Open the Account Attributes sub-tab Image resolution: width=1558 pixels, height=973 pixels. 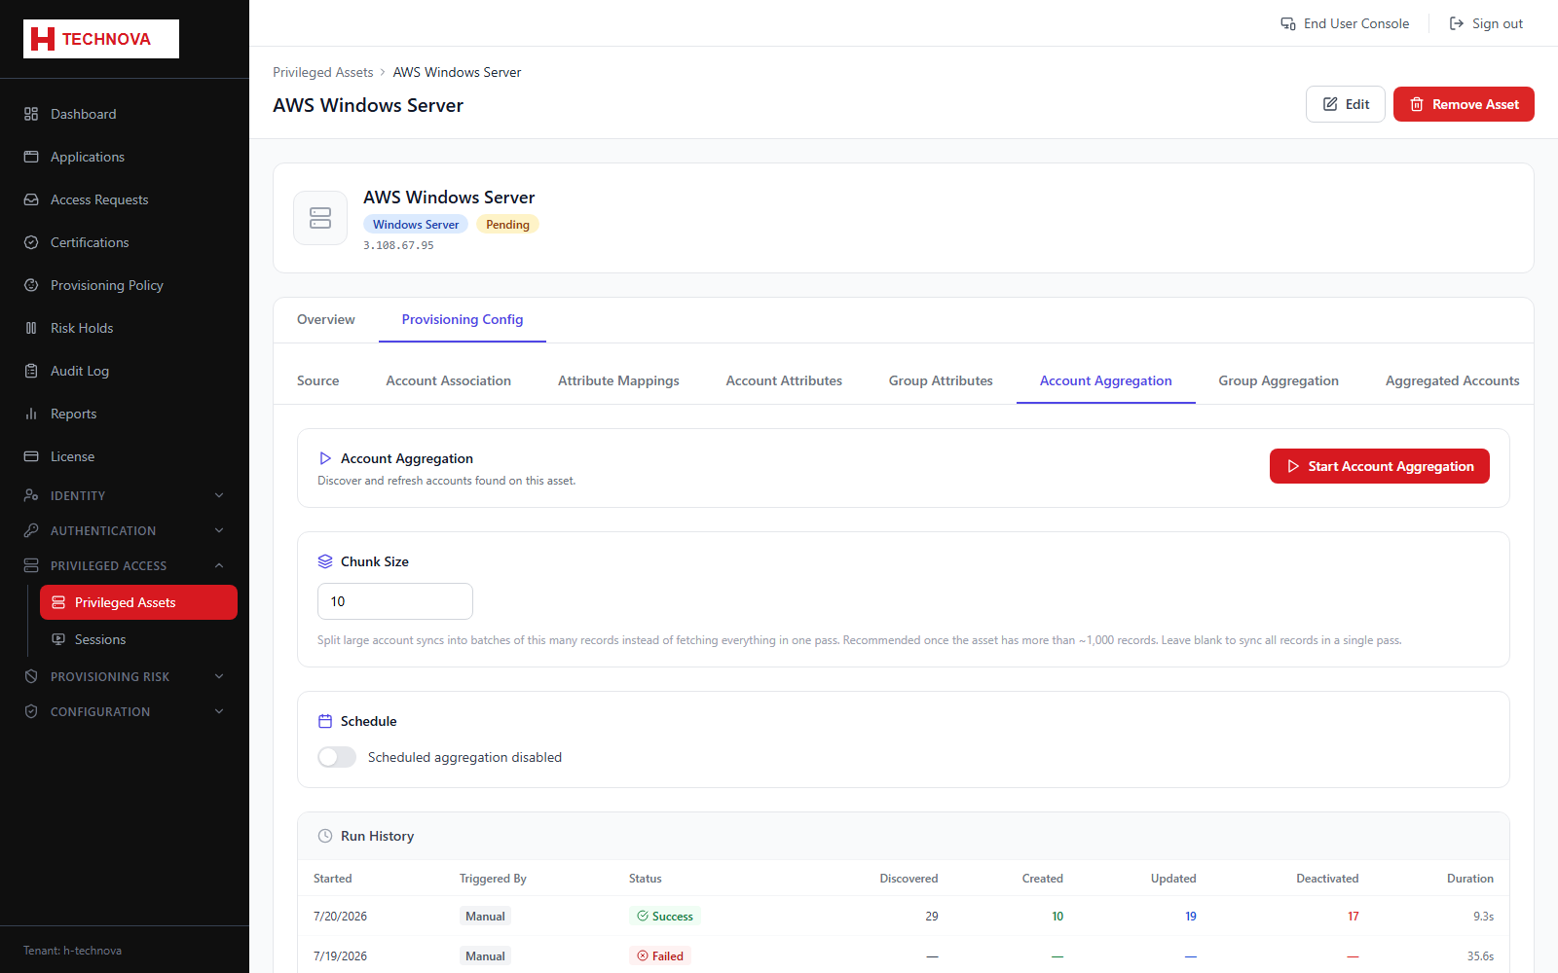click(784, 380)
